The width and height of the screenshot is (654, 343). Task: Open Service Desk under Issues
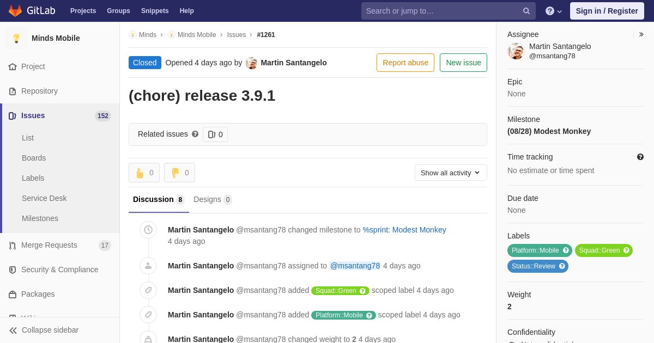pyautogui.click(x=44, y=198)
